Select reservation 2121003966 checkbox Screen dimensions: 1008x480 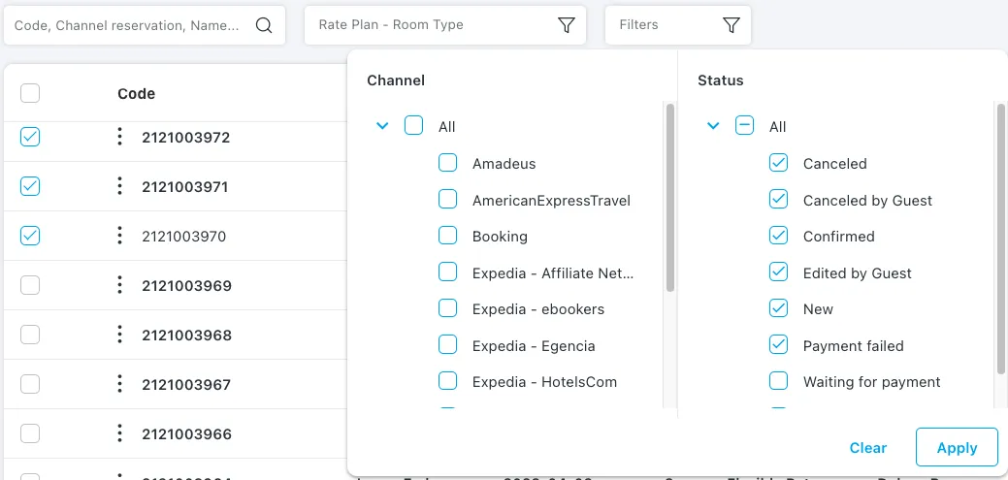click(x=30, y=433)
